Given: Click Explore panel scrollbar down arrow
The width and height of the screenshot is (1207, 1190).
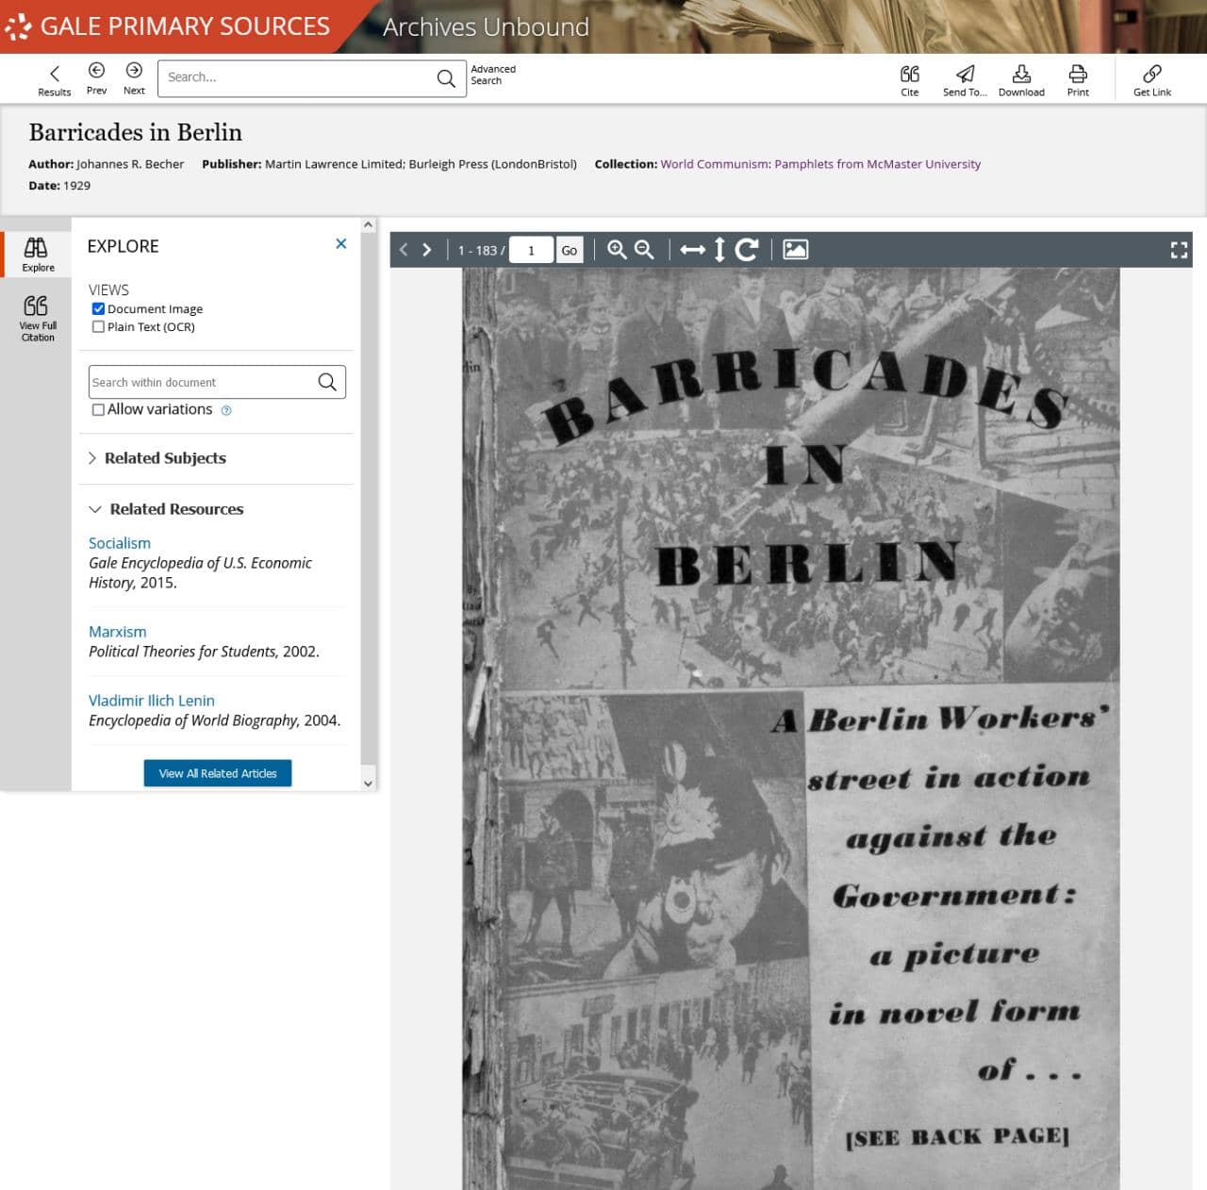Looking at the screenshot, I should click(369, 783).
